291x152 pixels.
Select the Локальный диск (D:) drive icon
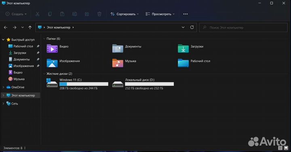click(x=118, y=84)
